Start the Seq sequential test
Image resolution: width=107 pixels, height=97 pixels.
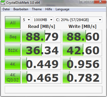(x=13, y=36)
